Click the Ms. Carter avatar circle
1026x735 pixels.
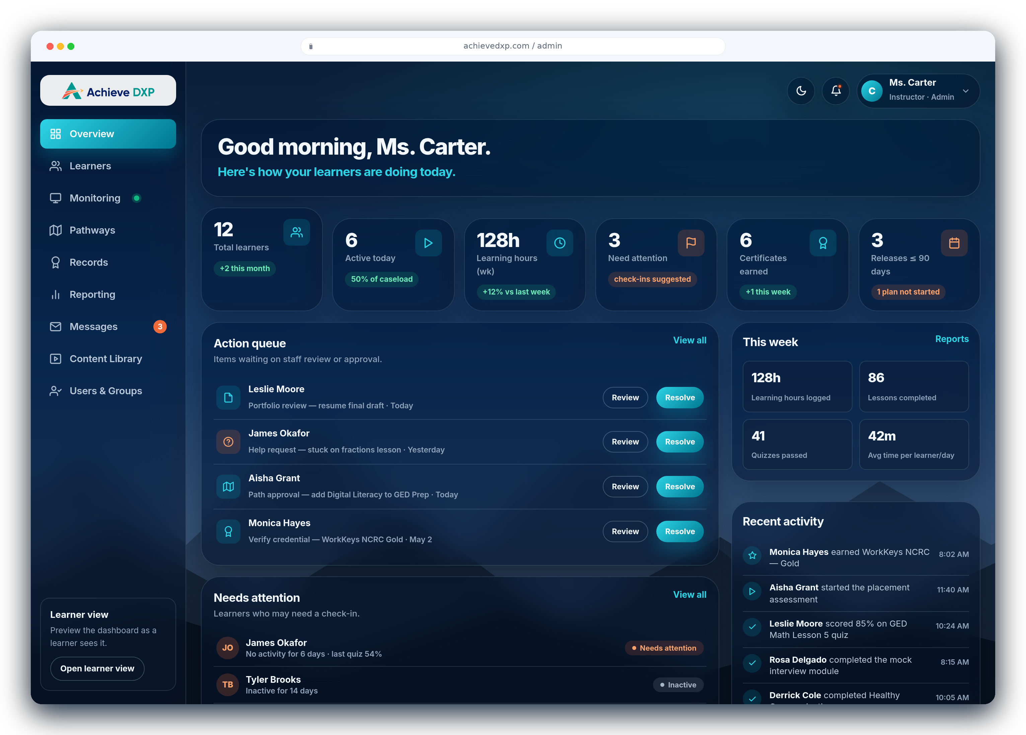[x=872, y=91]
